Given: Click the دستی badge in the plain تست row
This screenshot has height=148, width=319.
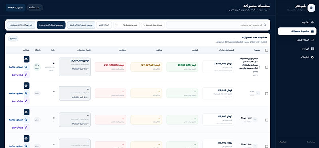Looking at the screenshot, I should coord(37,93).
